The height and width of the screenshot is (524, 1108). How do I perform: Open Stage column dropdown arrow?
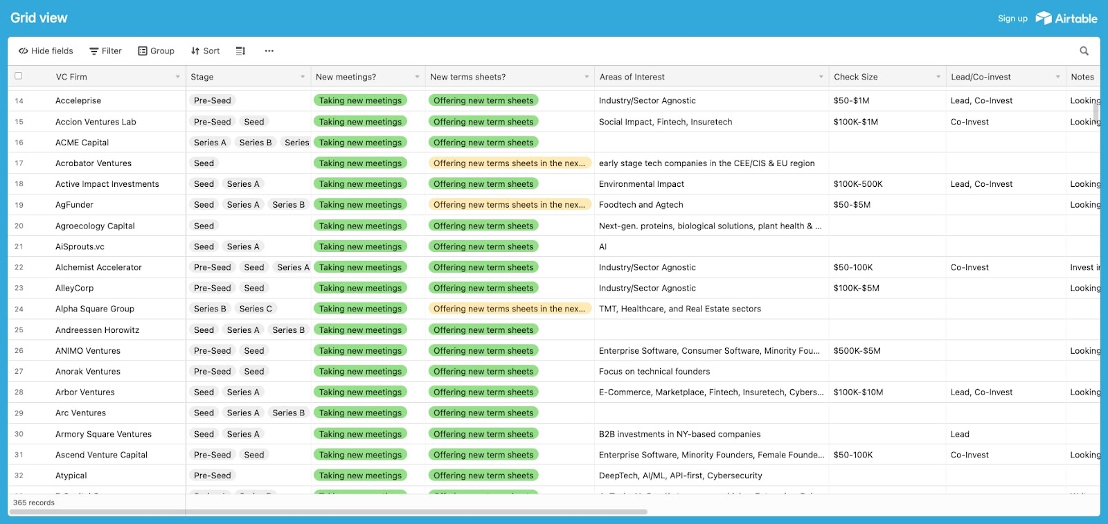point(303,77)
